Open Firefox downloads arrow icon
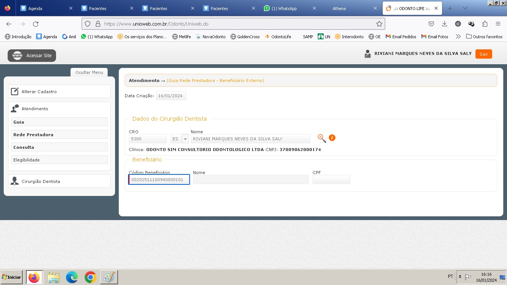The height and width of the screenshot is (285, 507). pyautogui.click(x=444, y=24)
